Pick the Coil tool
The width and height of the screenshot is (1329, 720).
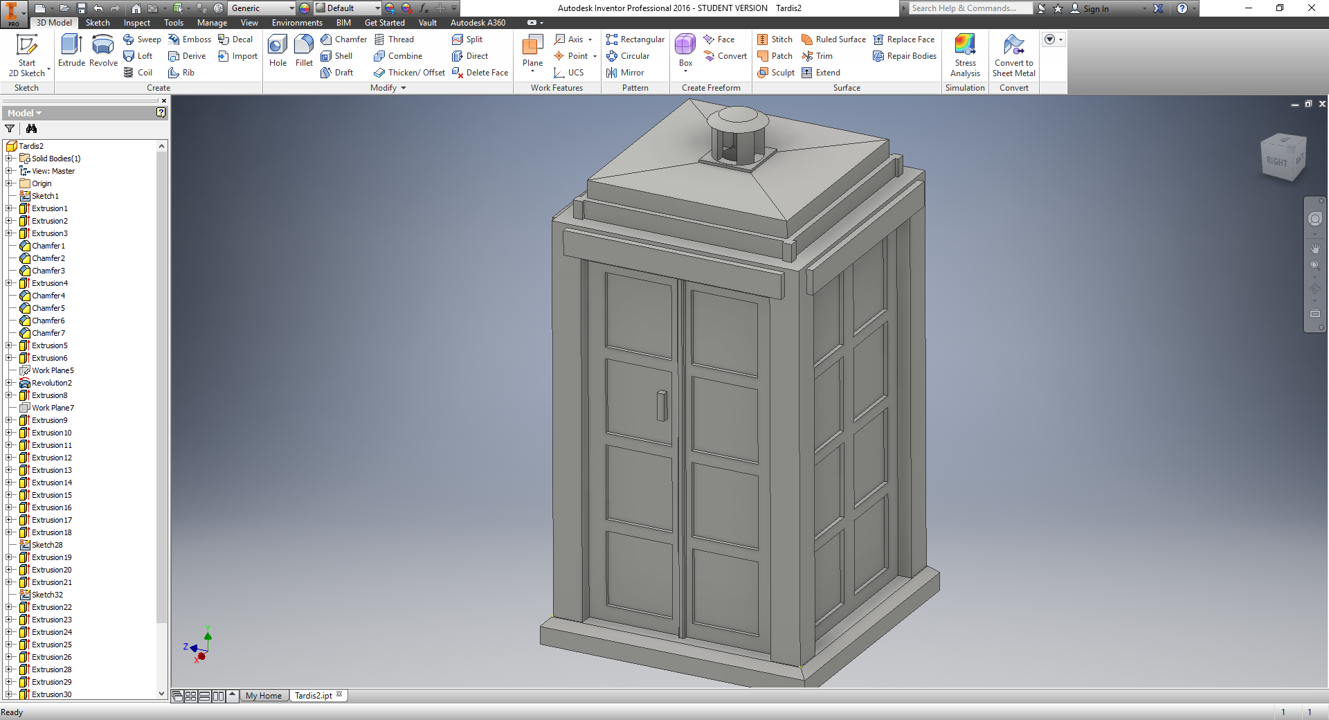pyautogui.click(x=138, y=73)
